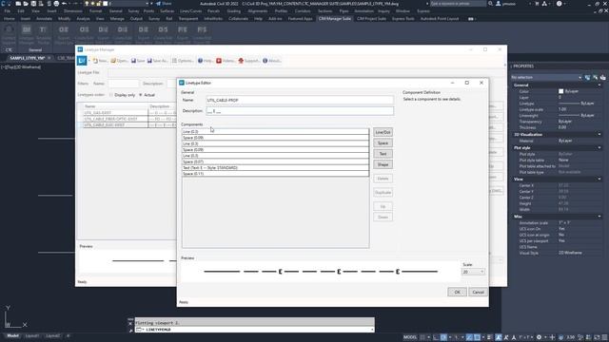
Task: Click workspace switching gear in status bar
Action: pyautogui.click(x=539, y=337)
